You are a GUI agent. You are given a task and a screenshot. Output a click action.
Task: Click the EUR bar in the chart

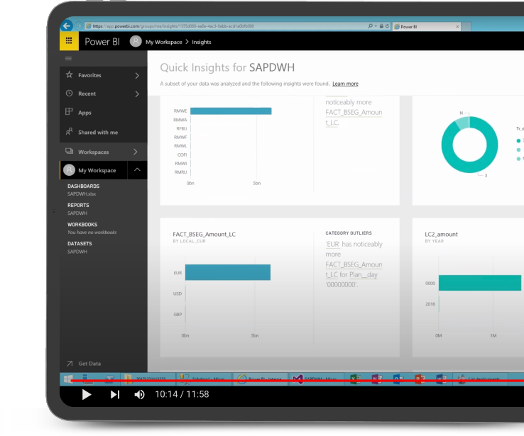[x=228, y=272]
